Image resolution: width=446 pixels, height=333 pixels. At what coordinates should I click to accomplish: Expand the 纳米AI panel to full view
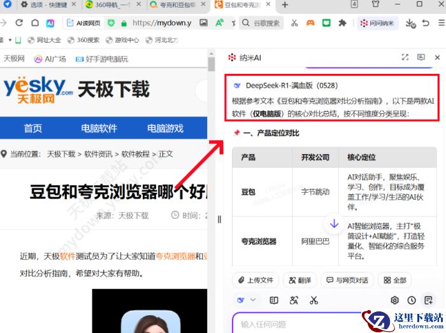[x=405, y=57]
